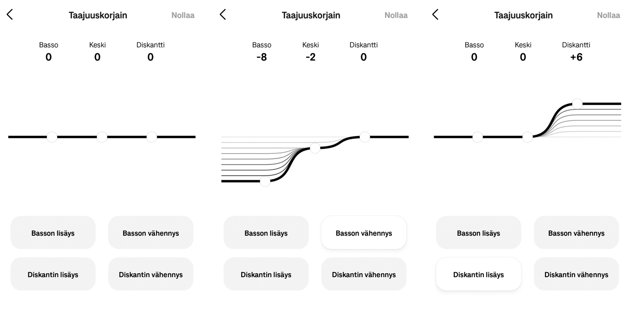Viewport: 632px width, 330px height.
Task: Click the mid handle at -2
Action: point(315,148)
